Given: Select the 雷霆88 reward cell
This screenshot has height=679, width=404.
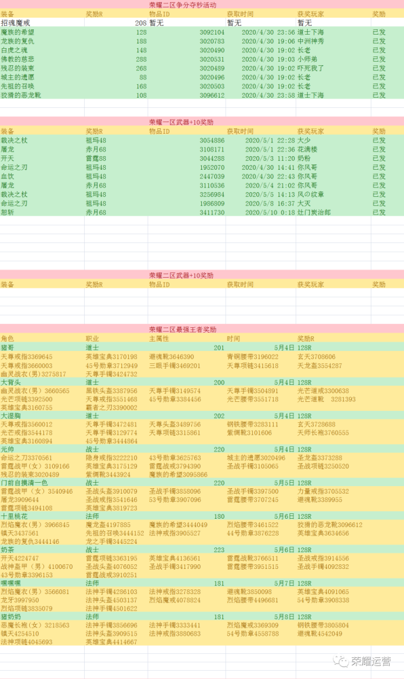Looking at the screenshot, I should pos(96,158).
